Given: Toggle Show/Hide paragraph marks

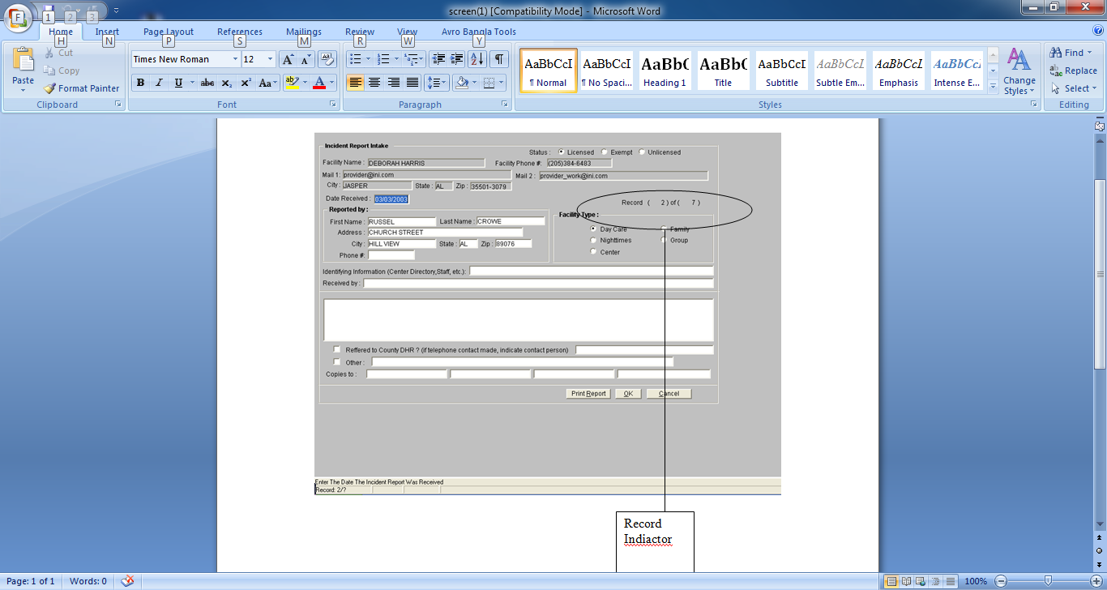Looking at the screenshot, I should tap(499, 59).
